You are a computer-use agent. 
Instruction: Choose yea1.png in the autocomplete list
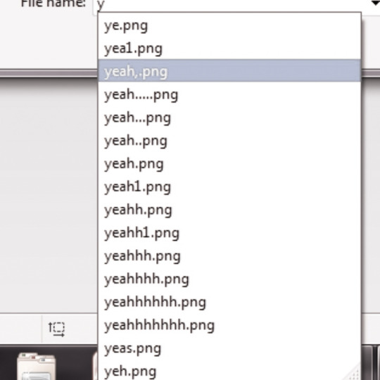point(229,48)
